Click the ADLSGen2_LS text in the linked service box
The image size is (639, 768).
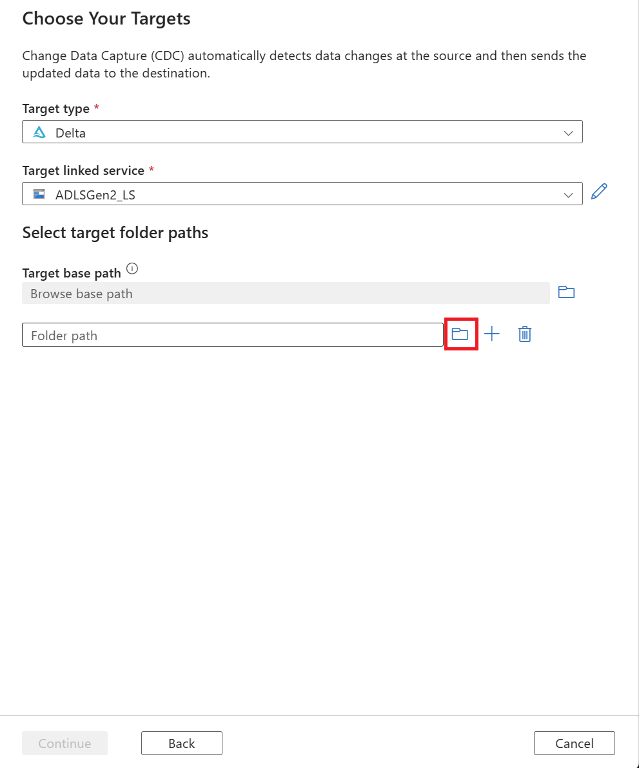tap(95, 194)
